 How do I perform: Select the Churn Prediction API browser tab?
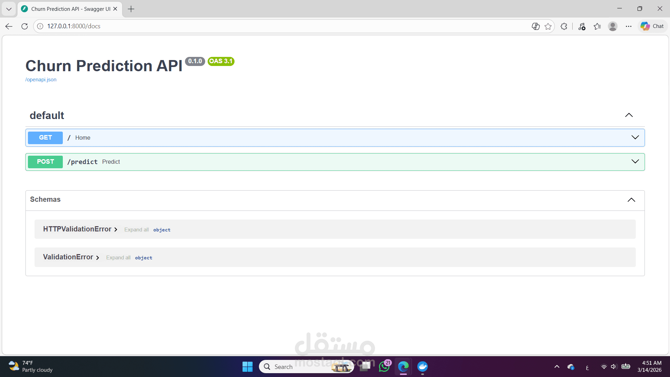click(70, 9)
